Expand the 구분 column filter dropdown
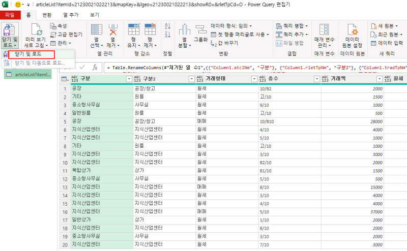 click(129, 79)
